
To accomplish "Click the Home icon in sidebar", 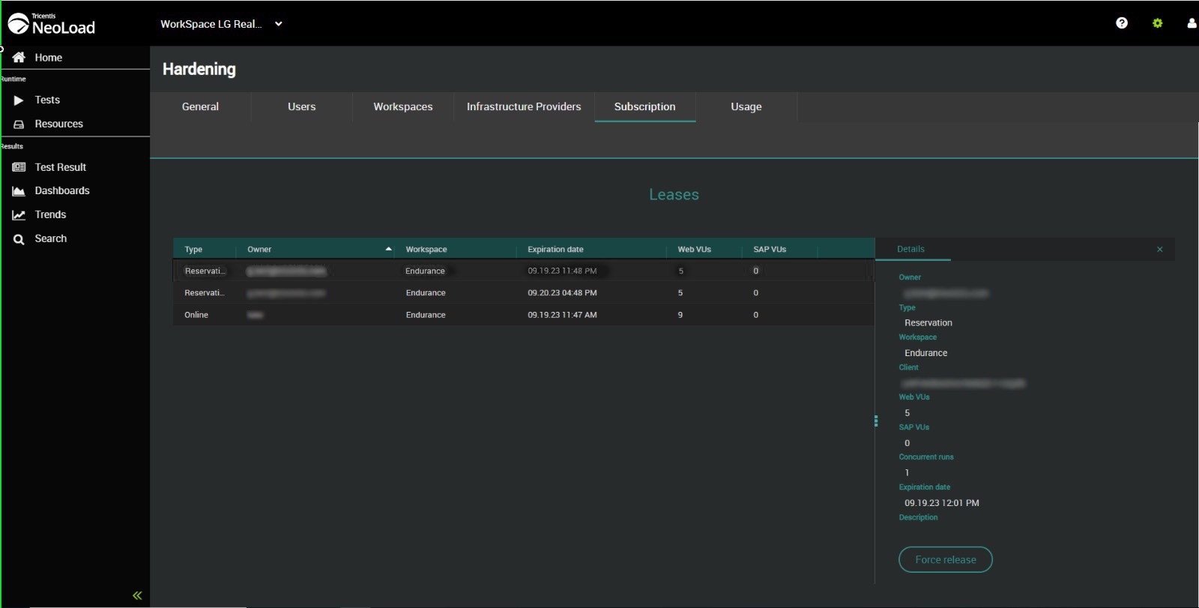I will [x=19, y=58].
